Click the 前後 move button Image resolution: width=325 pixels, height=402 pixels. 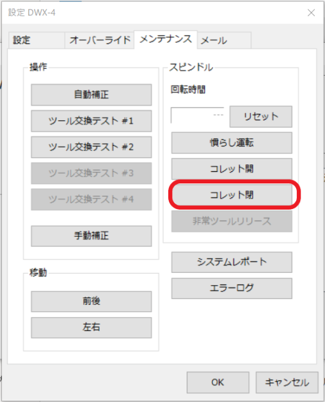point(91,301)
